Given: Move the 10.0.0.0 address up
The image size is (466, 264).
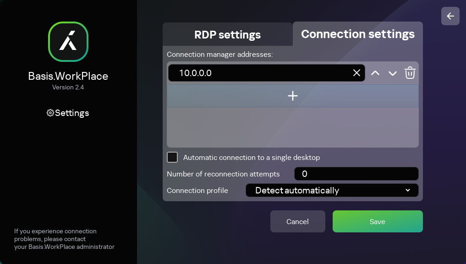Looking at the screenshot, I should 375,72.
